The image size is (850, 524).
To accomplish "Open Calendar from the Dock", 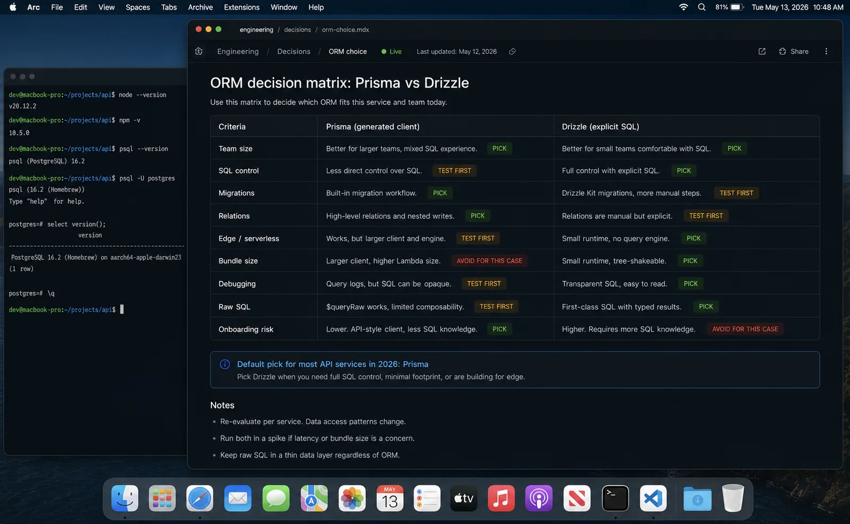I will click(390, 498).
